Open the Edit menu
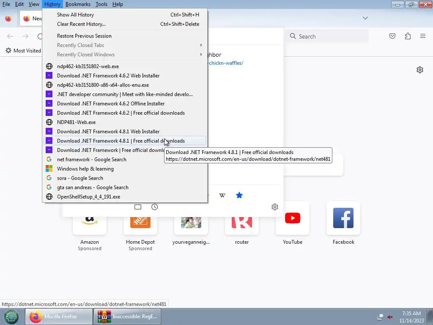The width and height of the screenshot is (433, 325). pyautogui.click(x=19, y=4)
